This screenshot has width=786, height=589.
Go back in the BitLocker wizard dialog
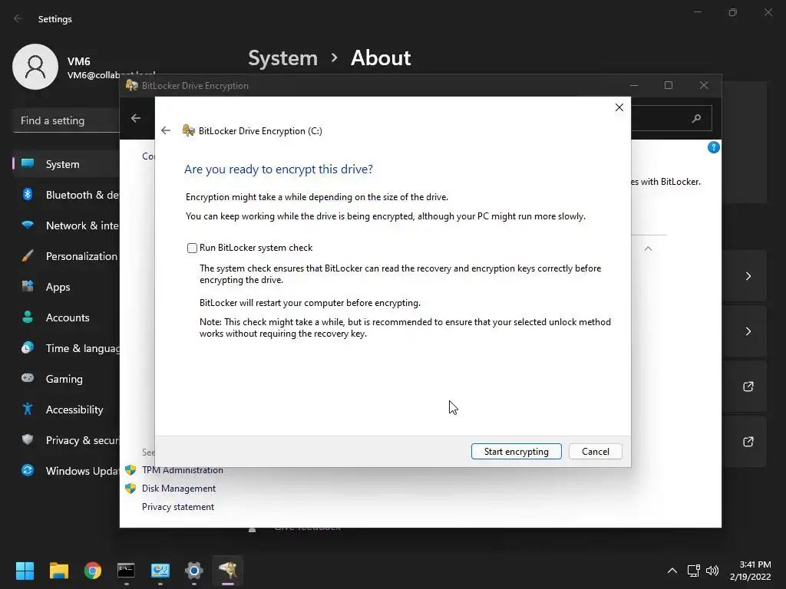166,130
